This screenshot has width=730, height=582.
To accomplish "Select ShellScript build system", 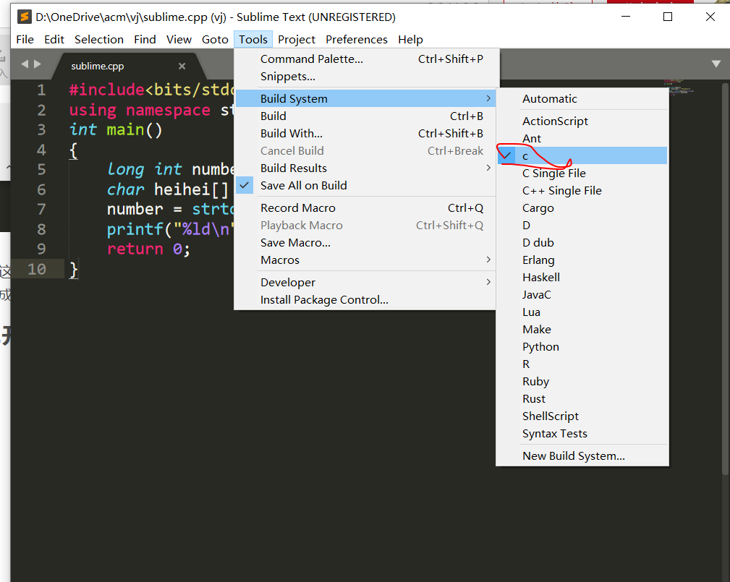I will (582, 416).
